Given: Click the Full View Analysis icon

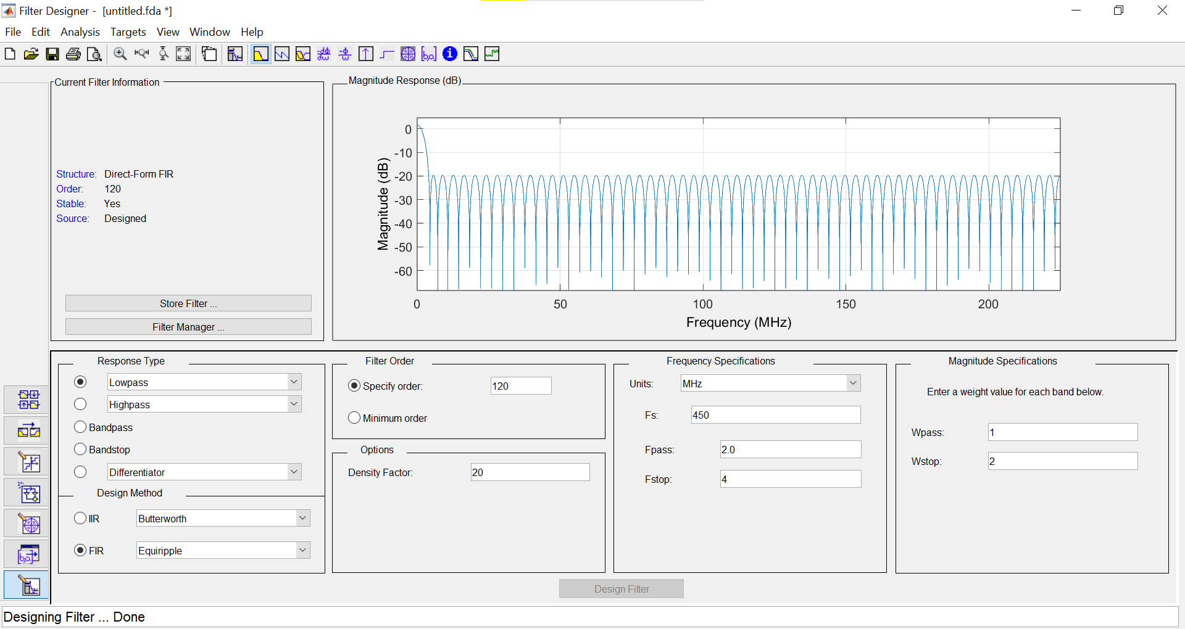Looking at the screenshot, I should coord(210,54).
